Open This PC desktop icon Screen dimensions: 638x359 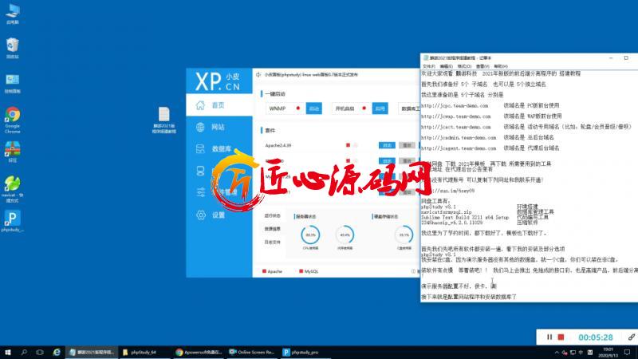pyautogui.click(x=12, y=14)
